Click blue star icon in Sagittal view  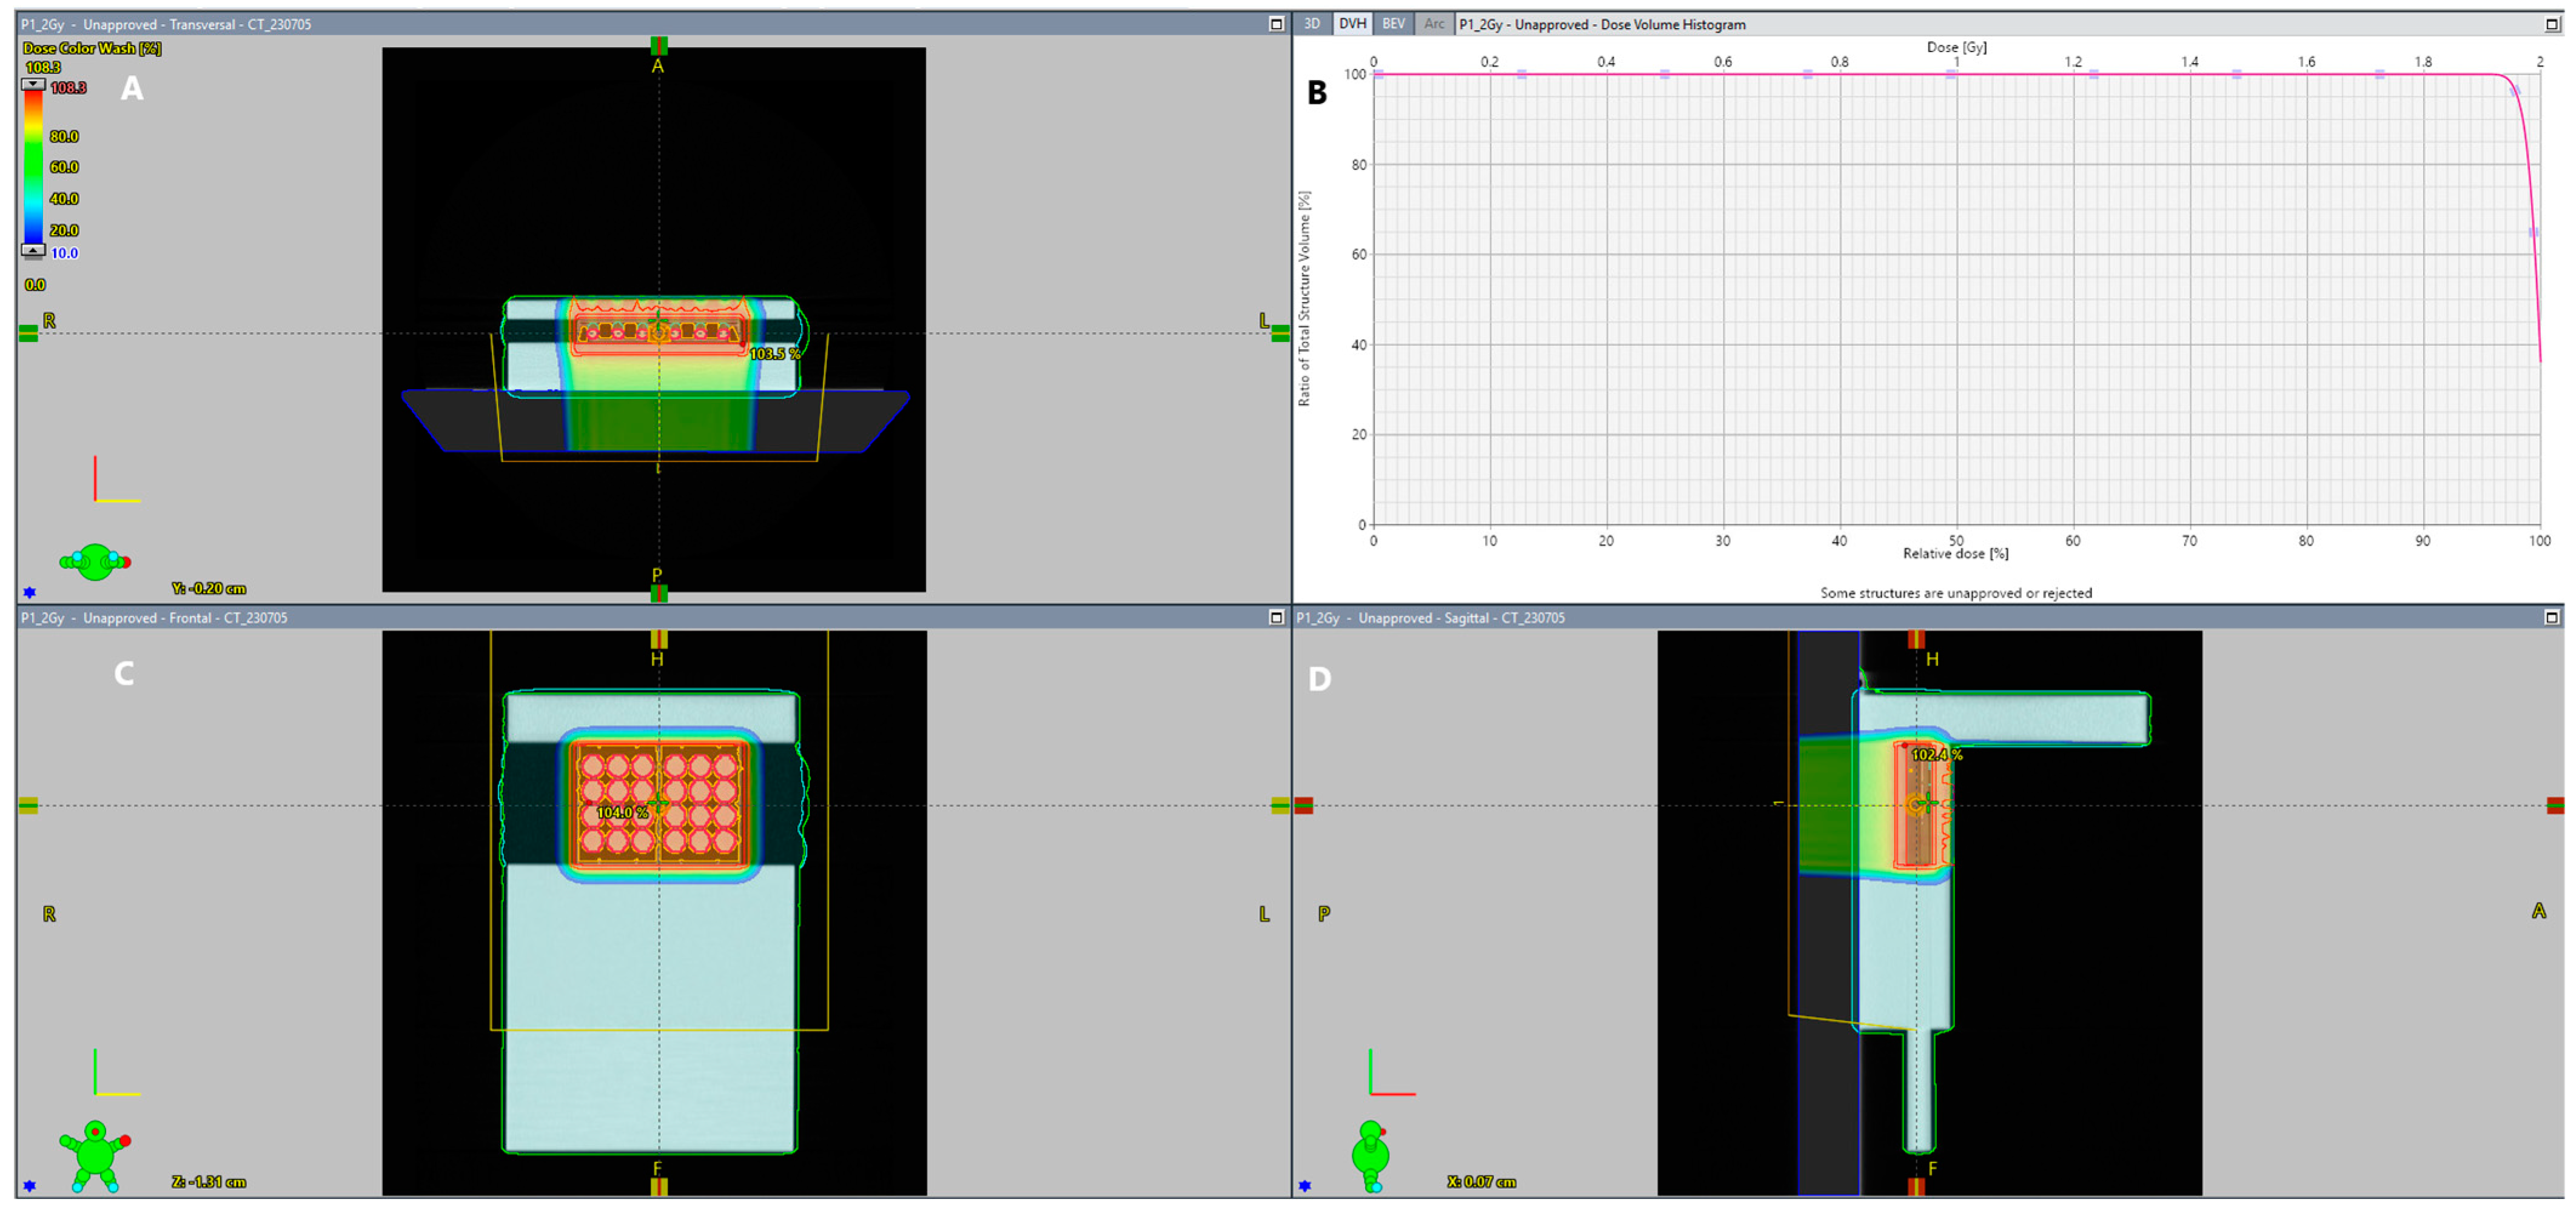coord(1304,1185)
